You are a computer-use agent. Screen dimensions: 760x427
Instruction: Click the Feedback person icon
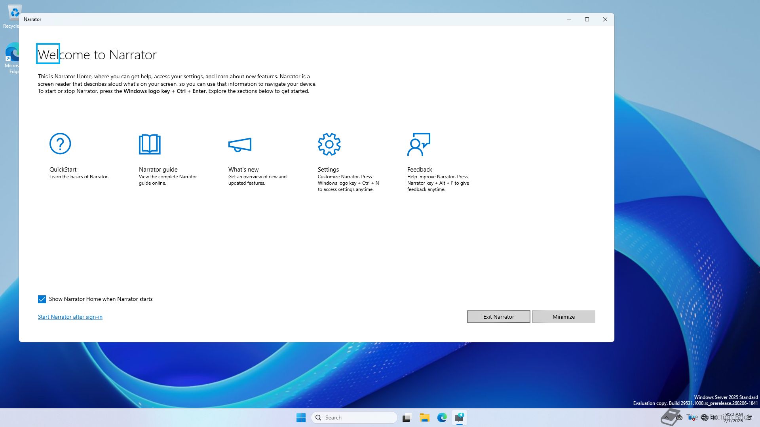418,144
